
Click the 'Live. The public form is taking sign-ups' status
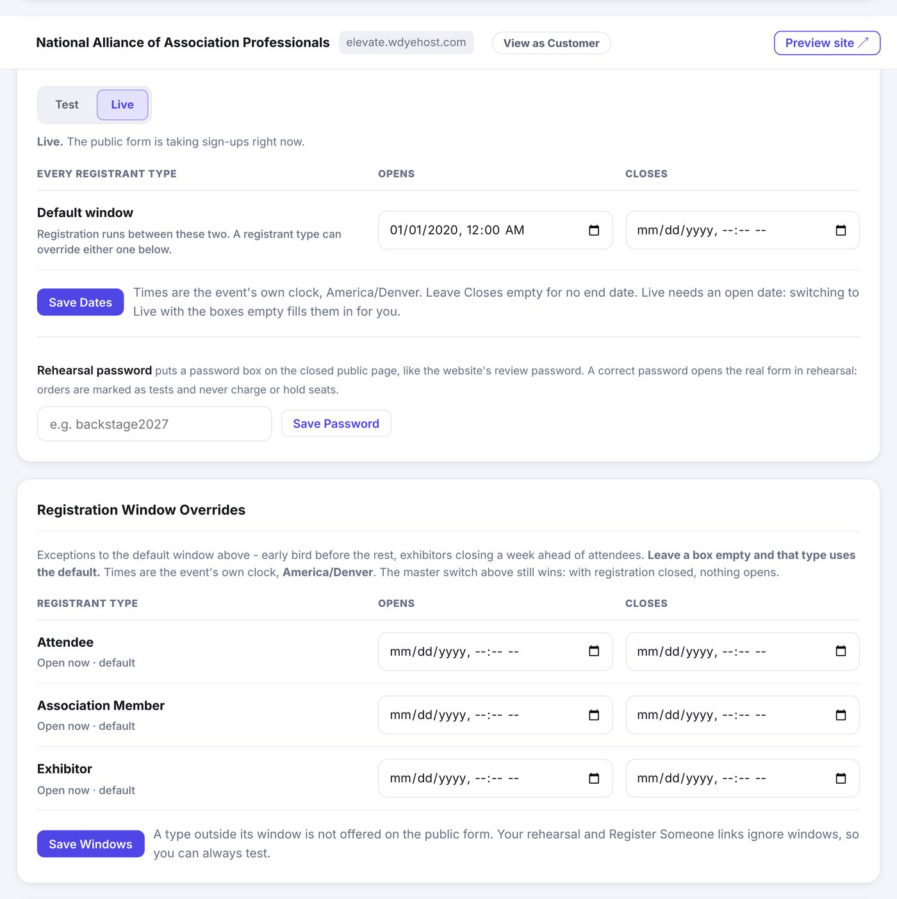(170, 142)
